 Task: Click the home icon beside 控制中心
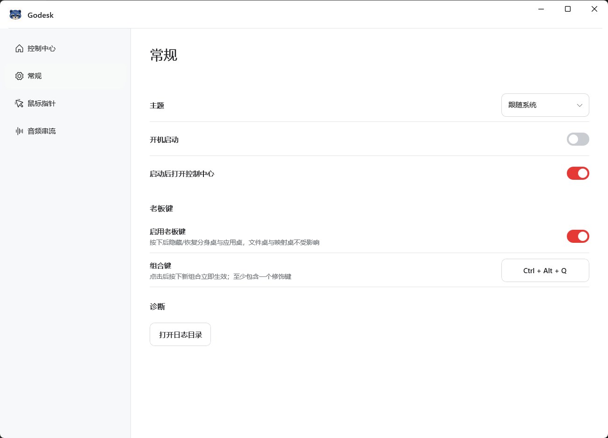[19, 49]
